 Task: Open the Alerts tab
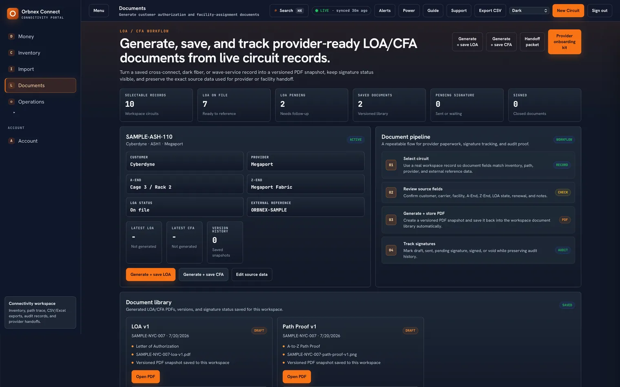click(x=385, y=11)
